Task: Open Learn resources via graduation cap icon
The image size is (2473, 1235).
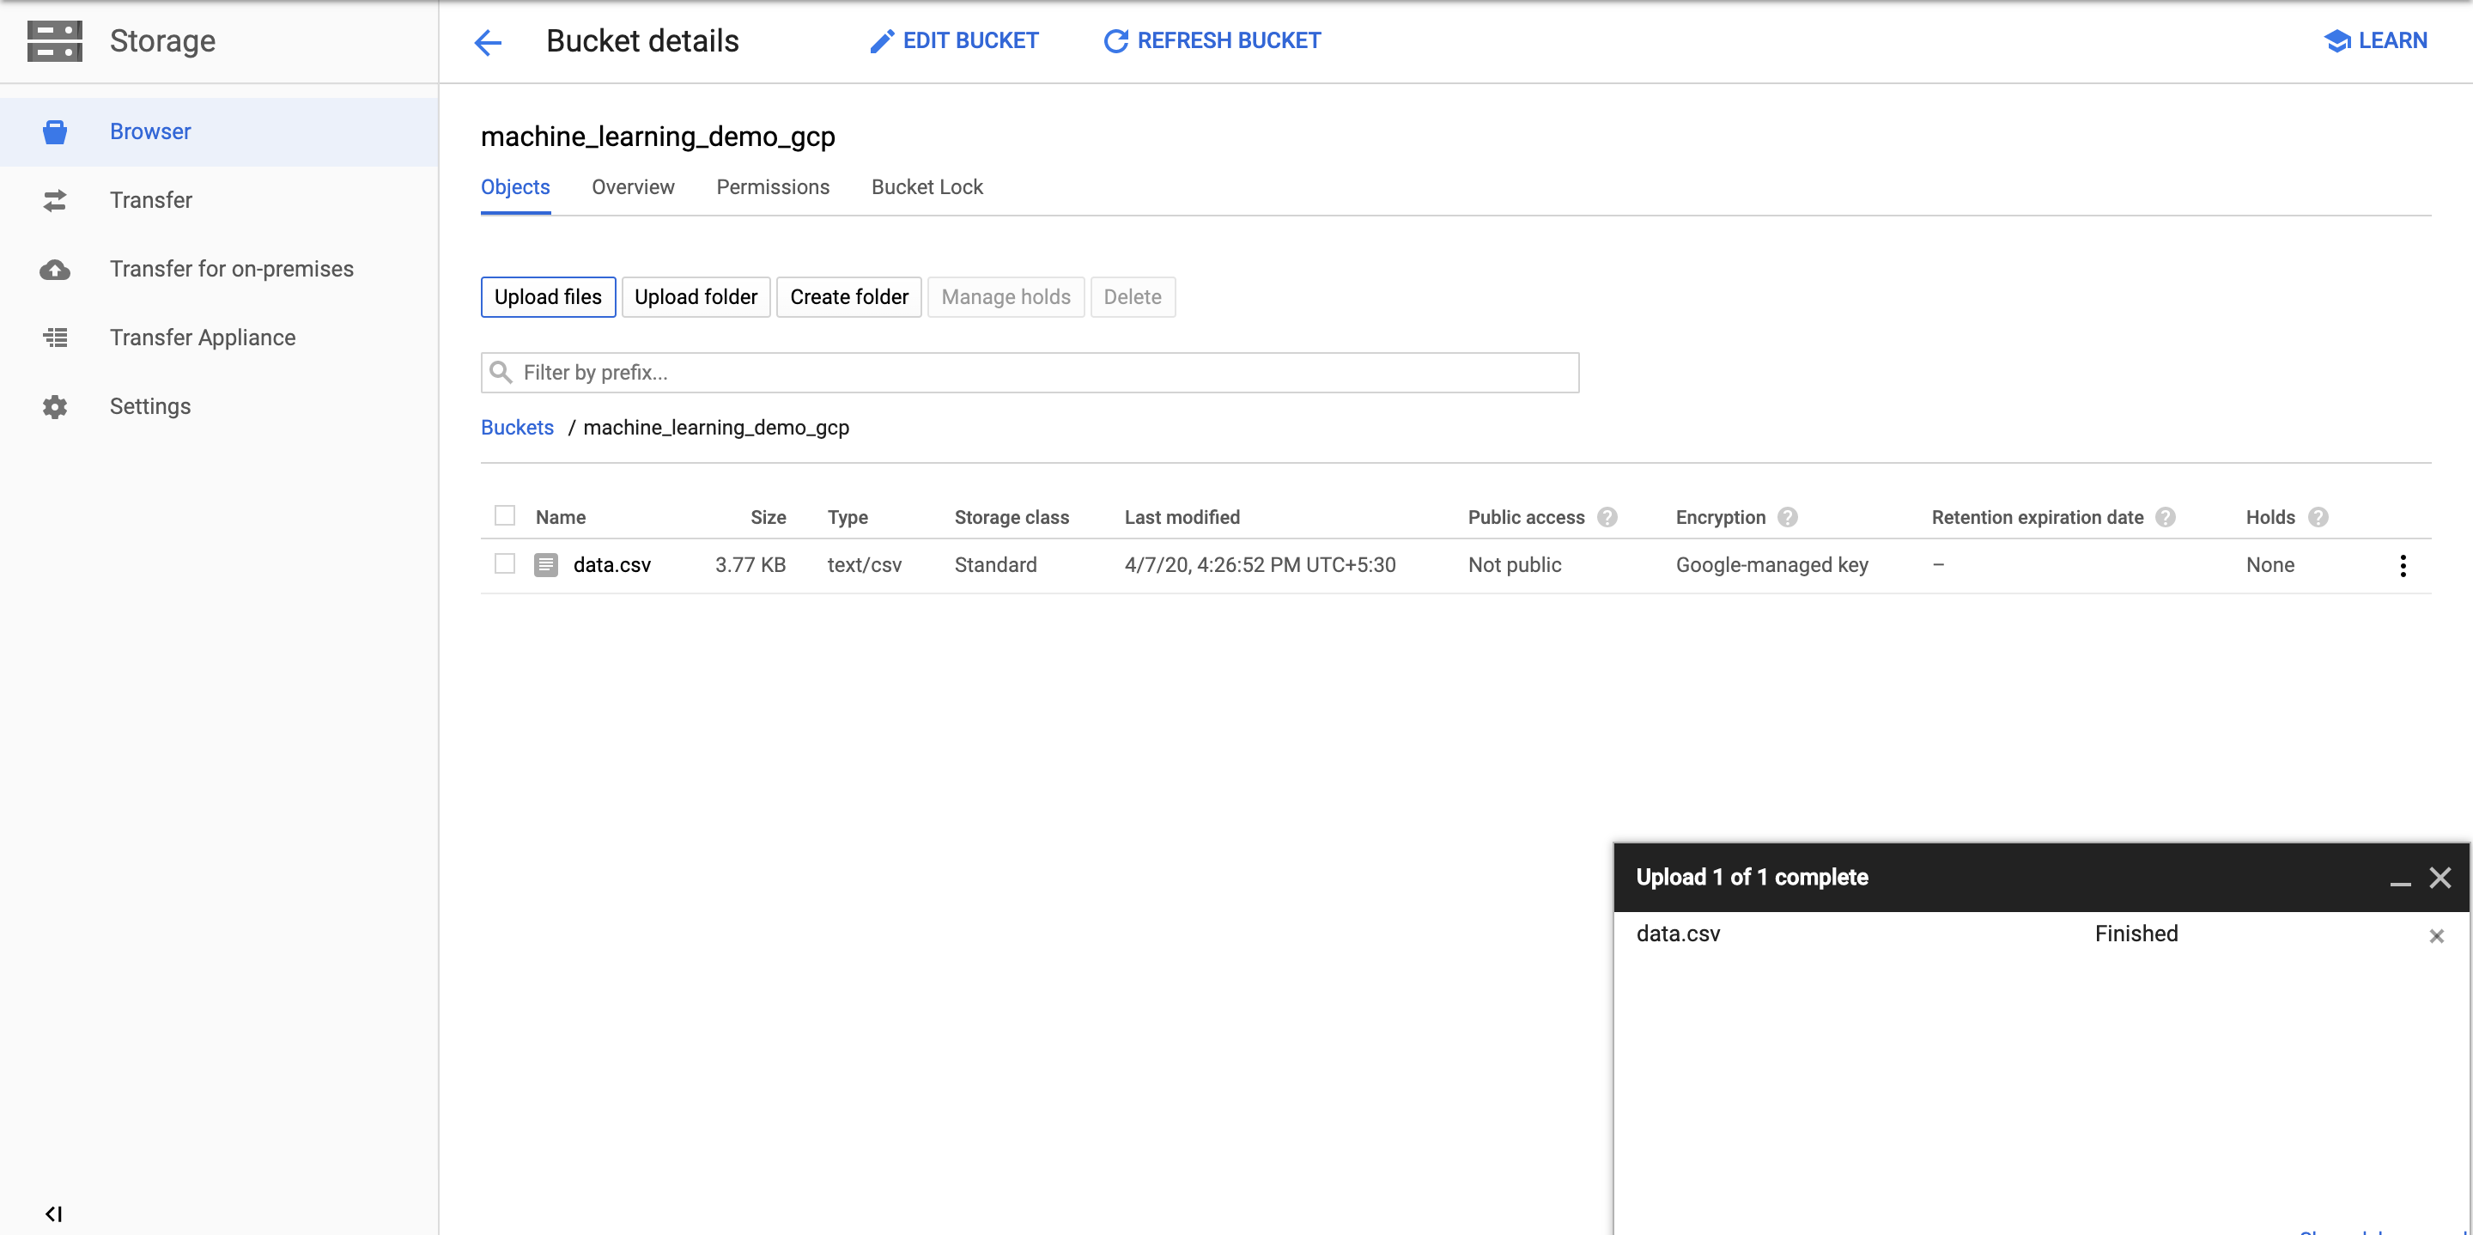Action: click(x=2336, y=40)
